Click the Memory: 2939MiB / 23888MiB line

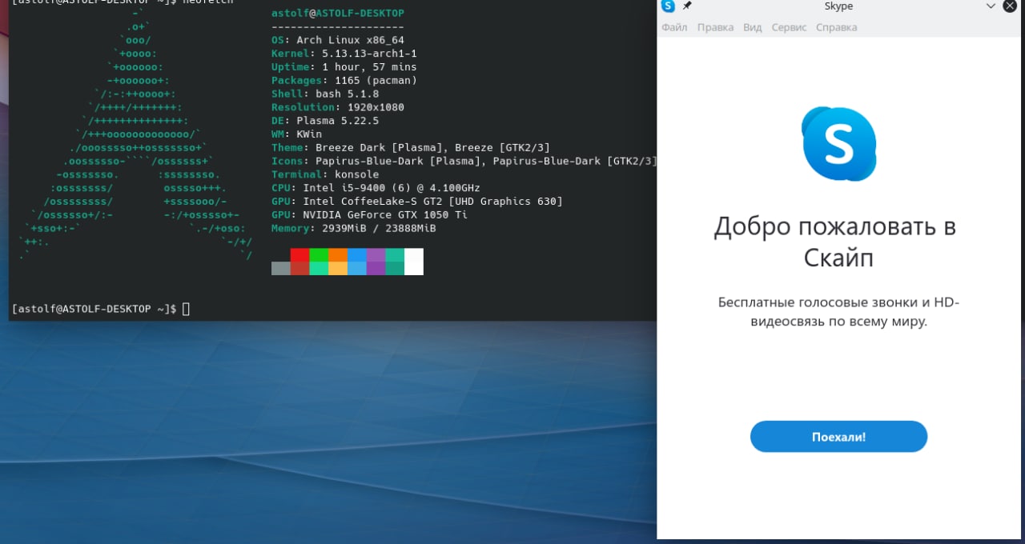click(x=354, y=229)
